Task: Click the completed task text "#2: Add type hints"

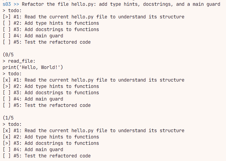Action: [49, 137]
